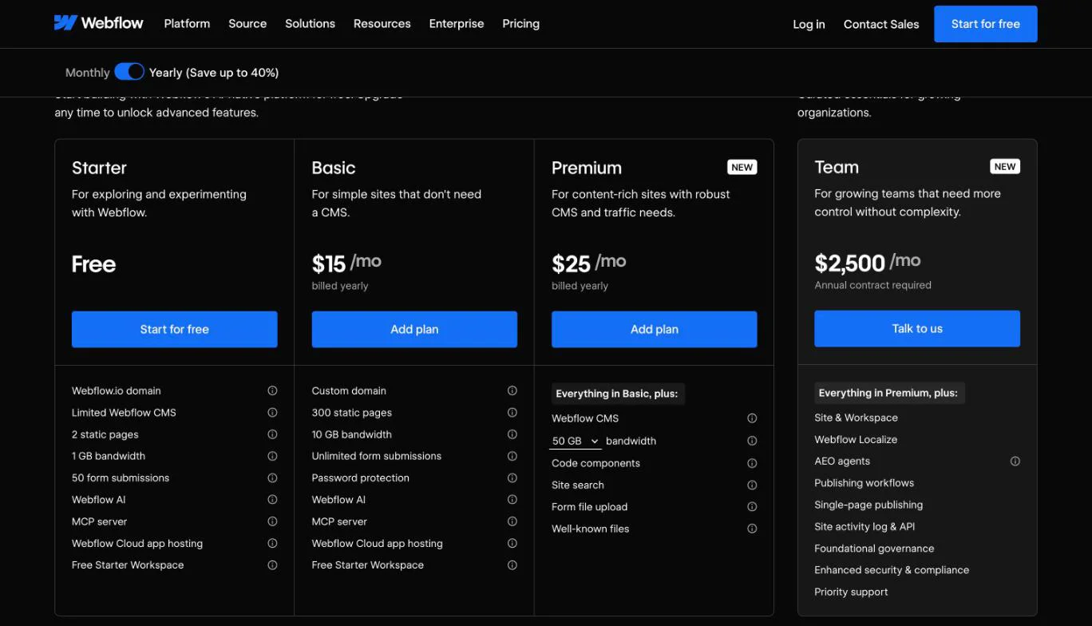Click the Premium plan heading
The image size is (1092, 626).
click(587, 168)
